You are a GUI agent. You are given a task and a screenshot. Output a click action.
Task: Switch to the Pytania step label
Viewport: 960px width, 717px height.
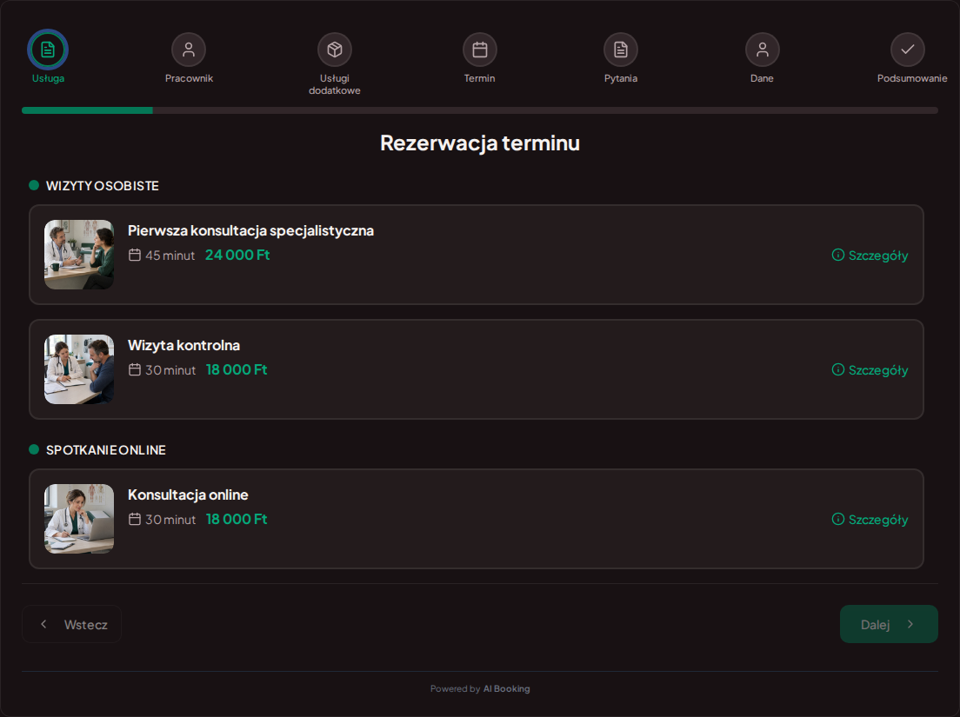(621, 78)
